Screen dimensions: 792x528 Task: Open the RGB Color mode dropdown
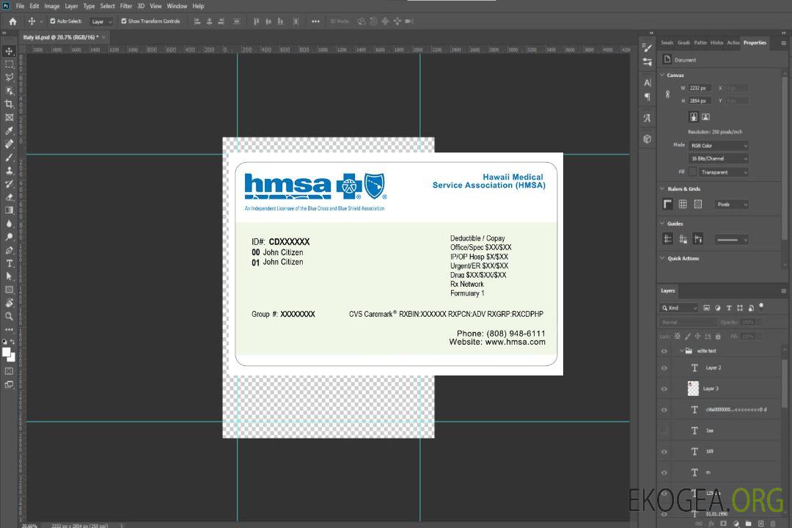[718, 145]
